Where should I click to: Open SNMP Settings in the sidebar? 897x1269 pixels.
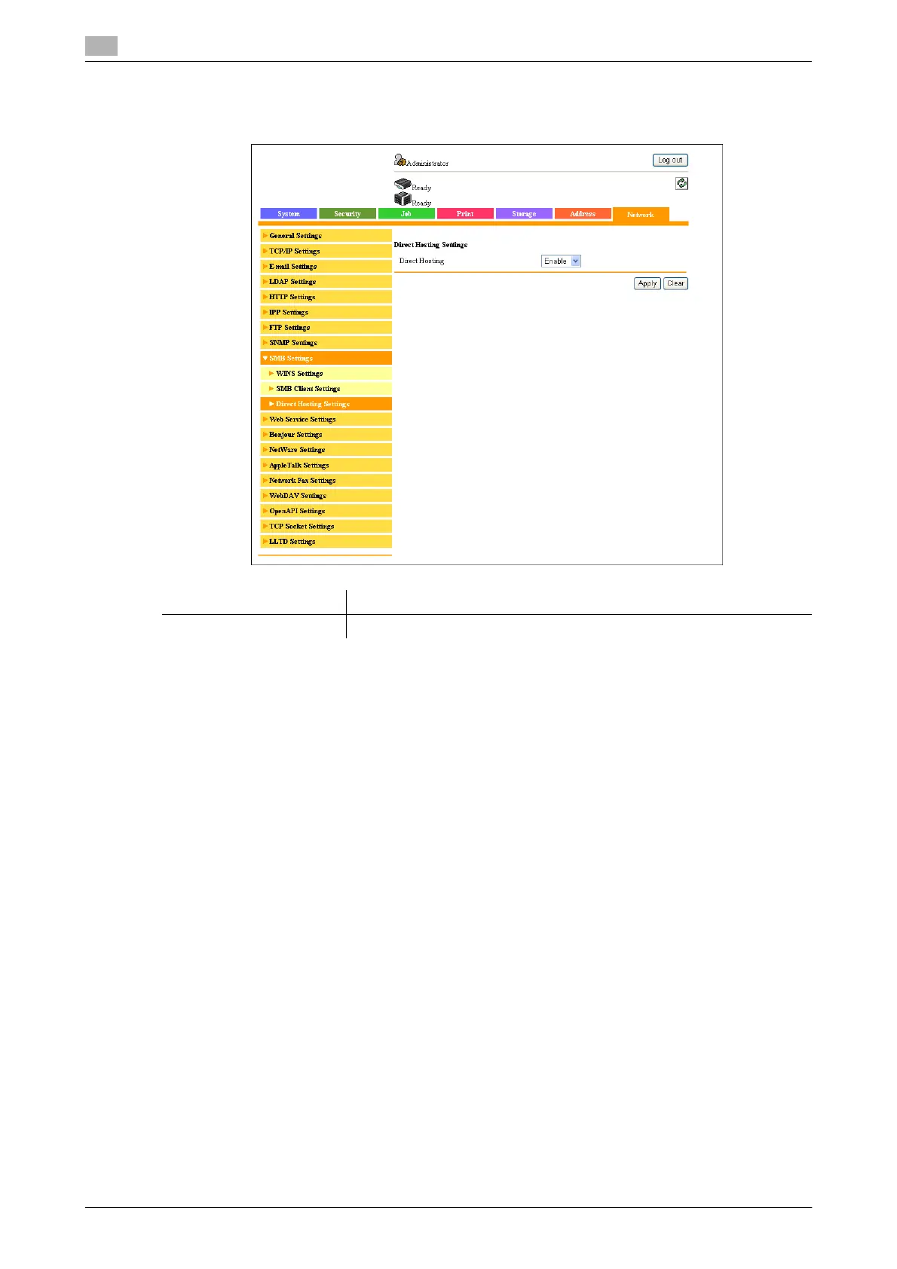pos(326,343)
